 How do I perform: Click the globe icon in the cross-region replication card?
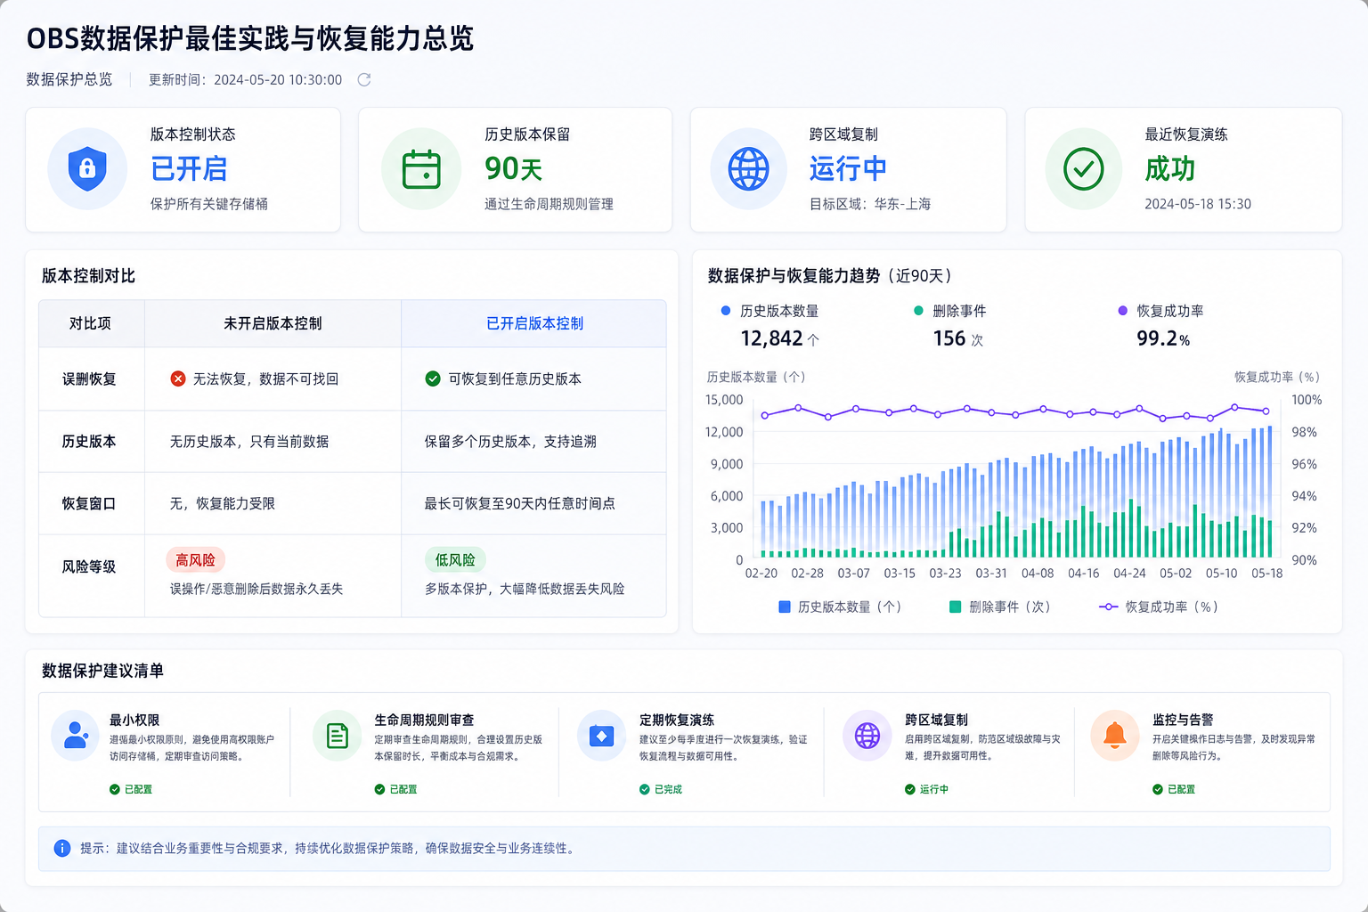click(x=749, y=169)
